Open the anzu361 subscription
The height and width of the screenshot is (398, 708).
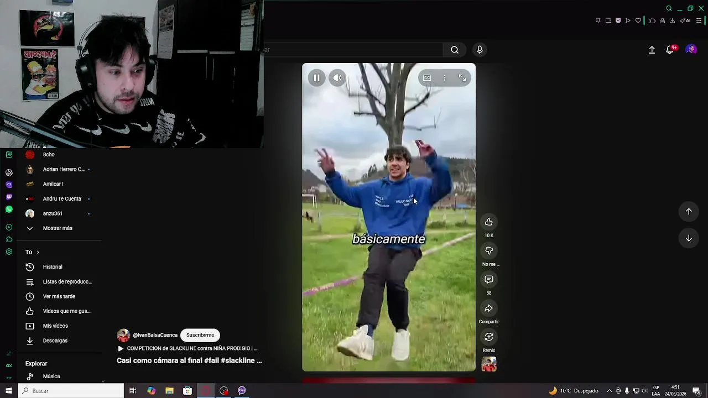coord(58,213)
